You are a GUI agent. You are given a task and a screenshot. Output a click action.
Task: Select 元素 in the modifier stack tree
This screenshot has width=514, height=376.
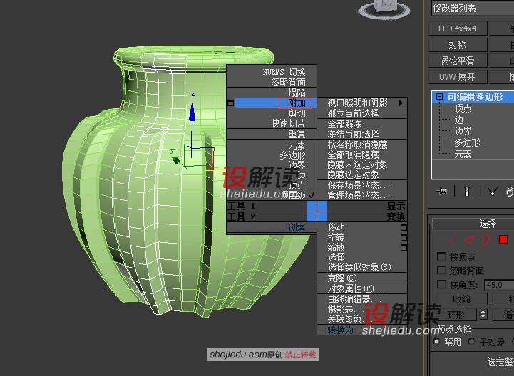coord(463,154)
